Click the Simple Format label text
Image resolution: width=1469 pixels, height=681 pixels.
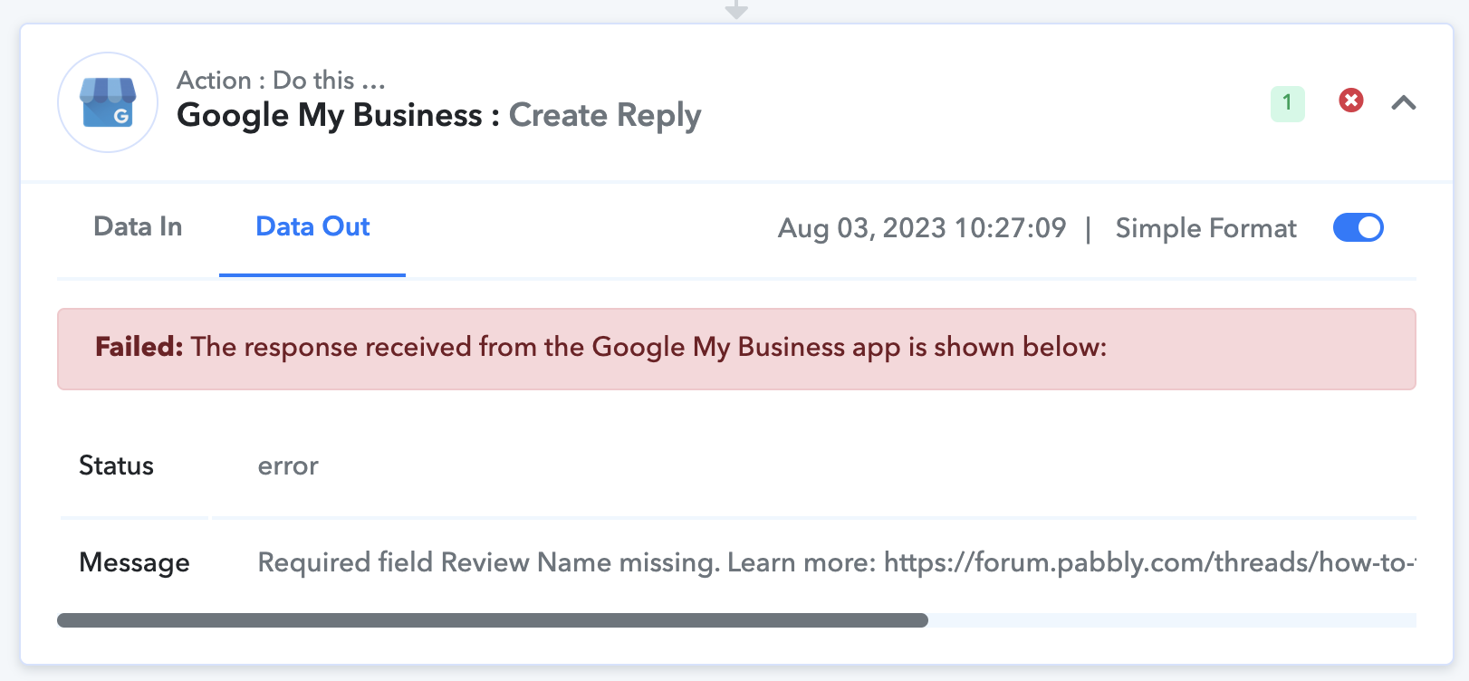pyautogui.click(x=1205, y=228)
